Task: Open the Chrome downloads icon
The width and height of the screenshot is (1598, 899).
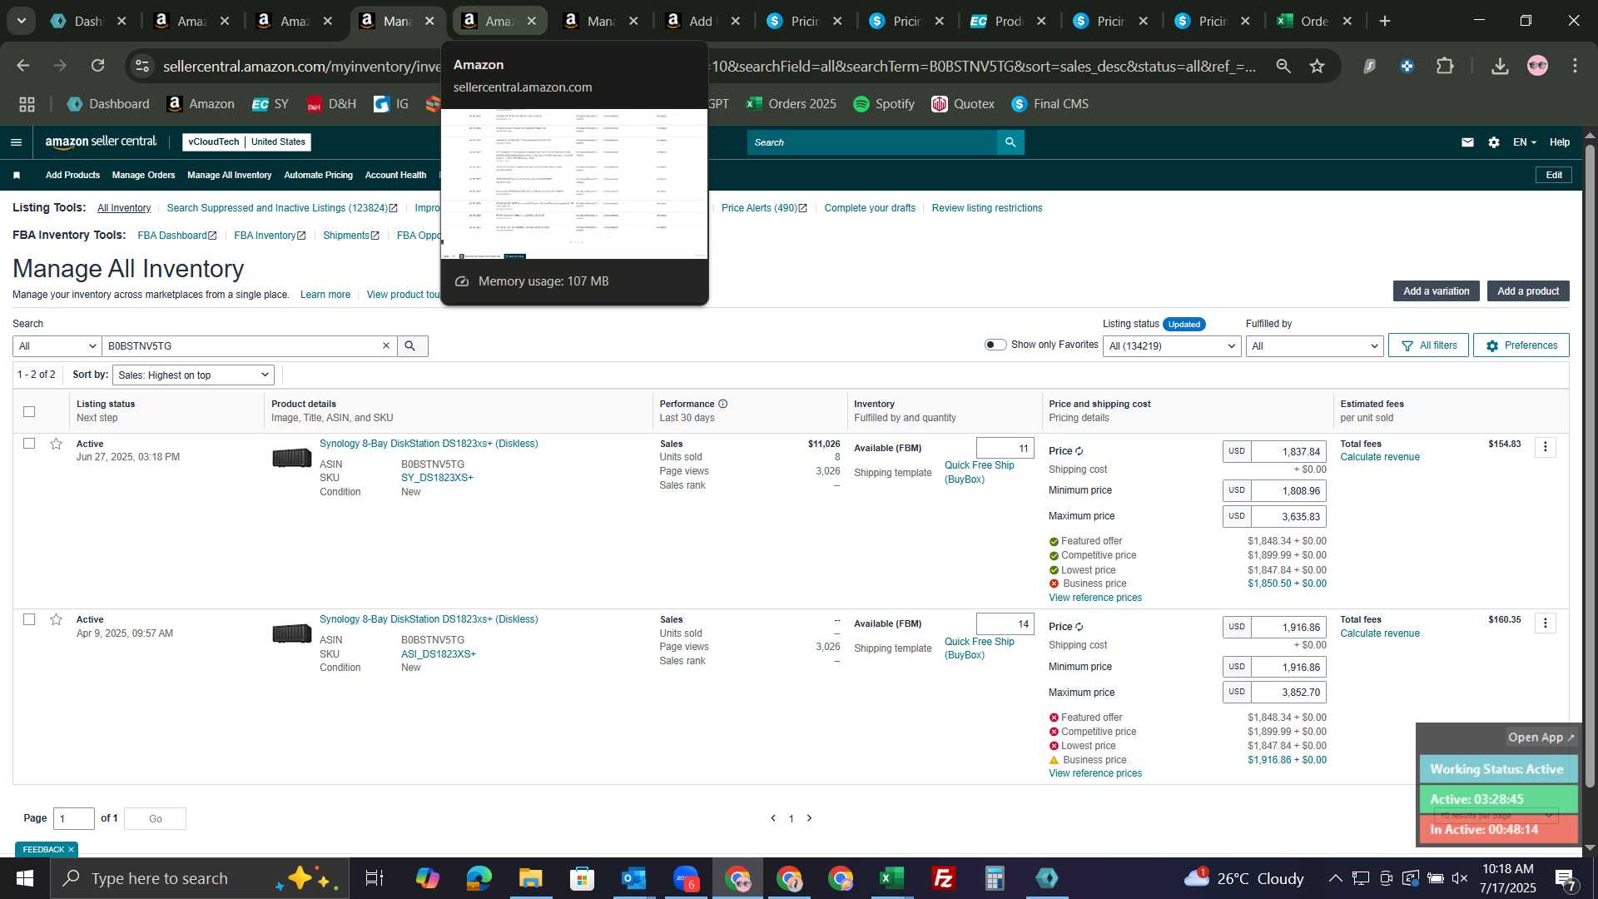Action: [1500, 66]
